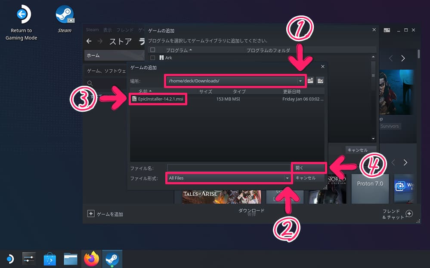Click the 153 MB size cell

[x=224, y=99]
